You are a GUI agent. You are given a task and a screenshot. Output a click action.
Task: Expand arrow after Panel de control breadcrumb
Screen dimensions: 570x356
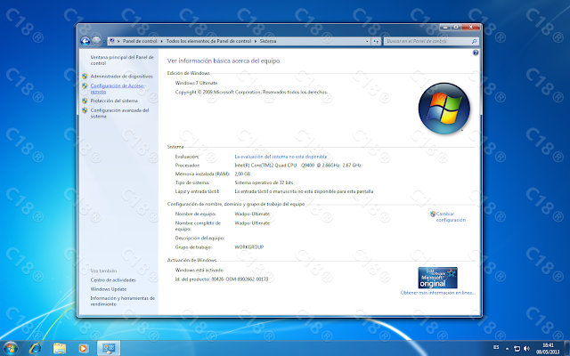click(x=162, y=42)
